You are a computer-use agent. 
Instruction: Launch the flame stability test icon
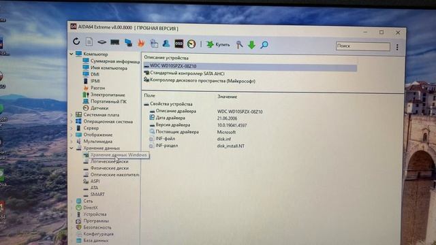click(141, 43)
